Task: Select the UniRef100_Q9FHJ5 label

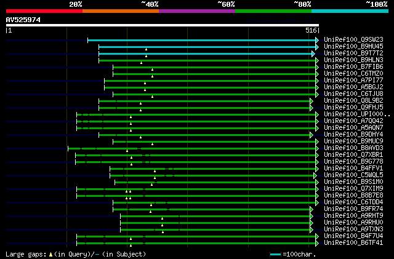Action: coord(353,107)
